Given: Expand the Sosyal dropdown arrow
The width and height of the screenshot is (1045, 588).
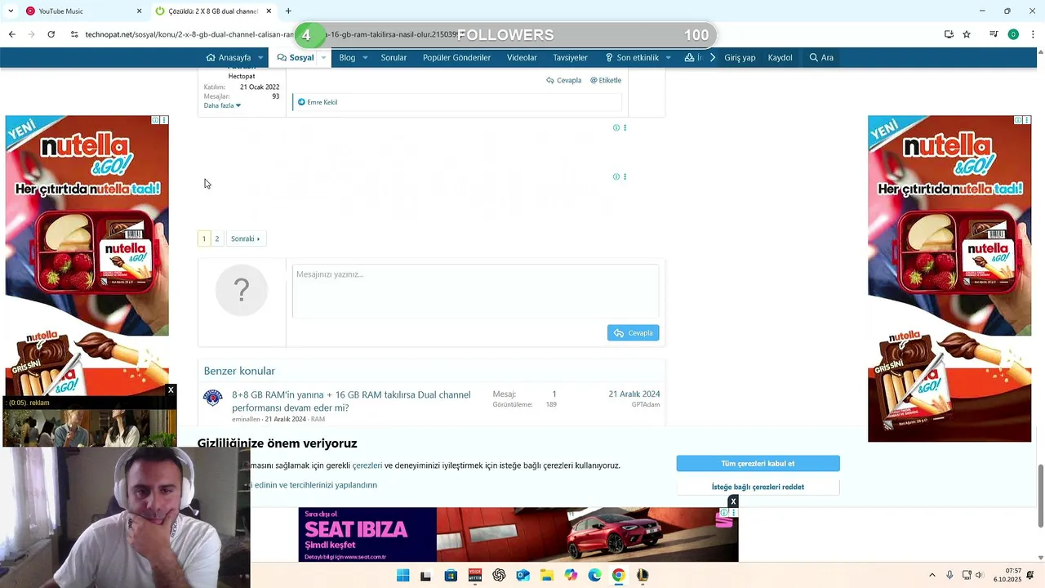Looking at the screenshot, I should pos(323,57).
